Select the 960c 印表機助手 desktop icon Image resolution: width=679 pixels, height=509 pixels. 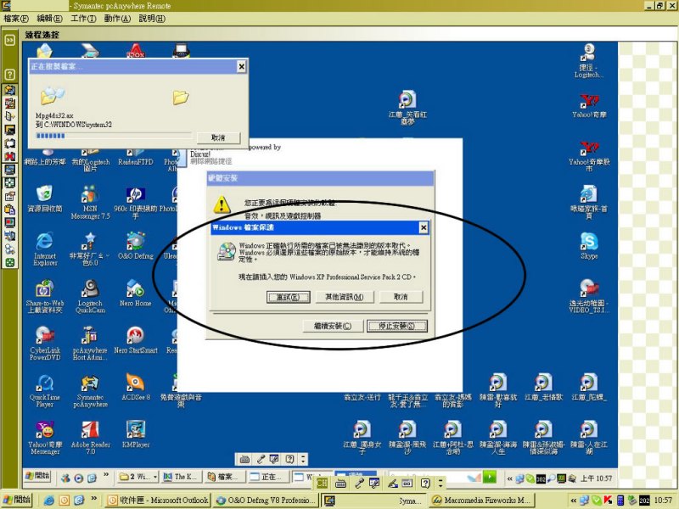(x=136, y=202)
